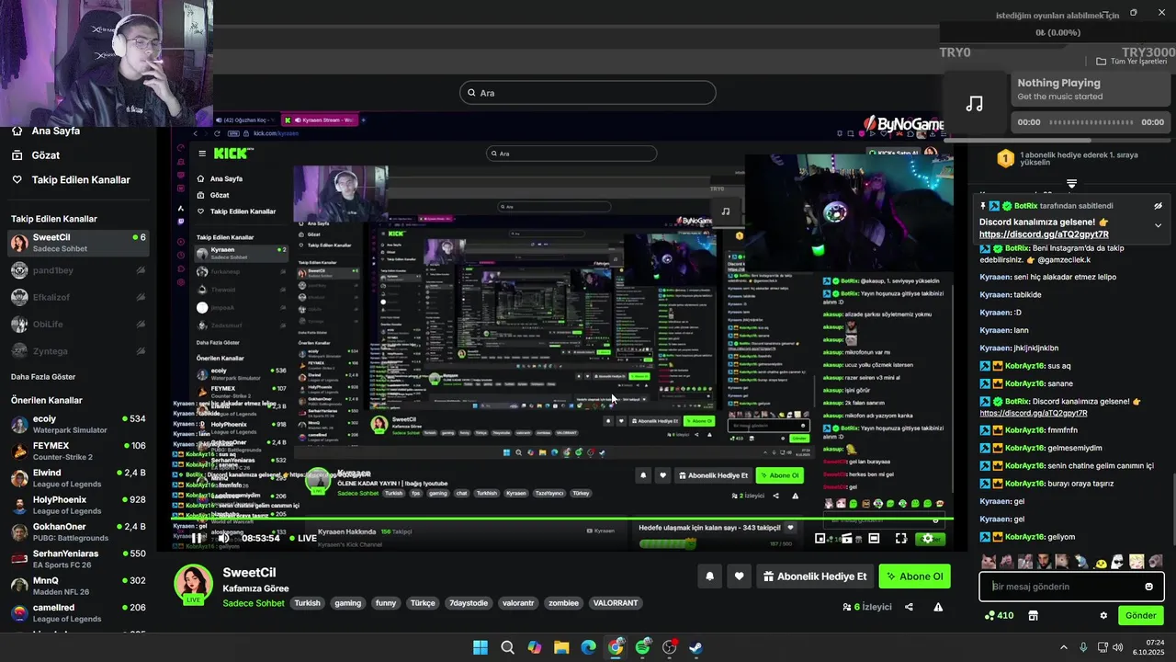Image resolution: width=1176 pixels, height=662 pixels.
Task: Select the Turkish tag
Action: click(x=308, y=603)
